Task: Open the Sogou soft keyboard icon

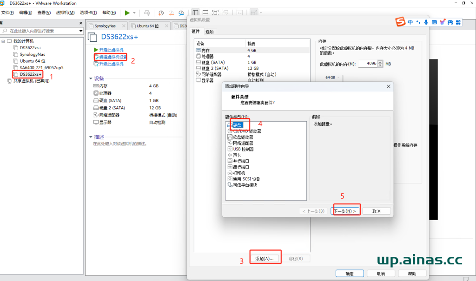Action: point(434,22)
